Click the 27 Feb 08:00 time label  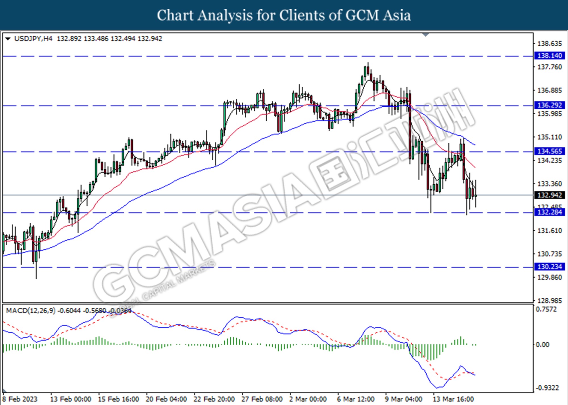tap(262, 399)
